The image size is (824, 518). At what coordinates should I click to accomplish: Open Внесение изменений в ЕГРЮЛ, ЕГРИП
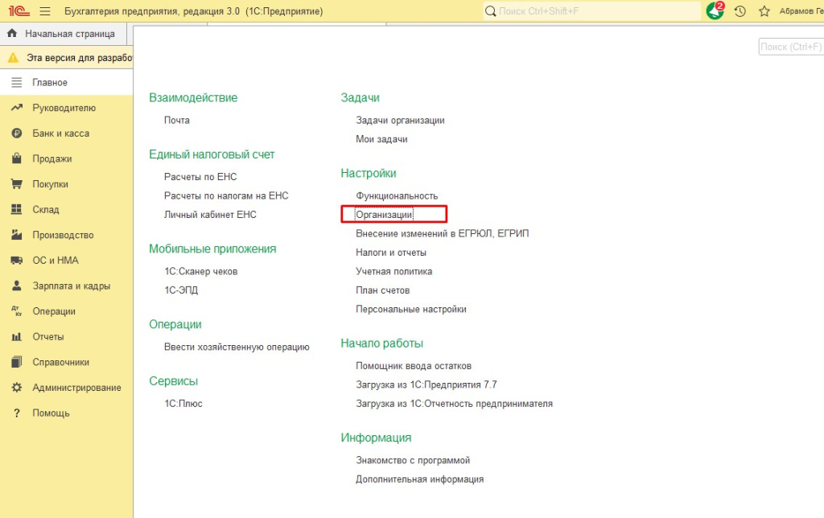pos(442,234)
